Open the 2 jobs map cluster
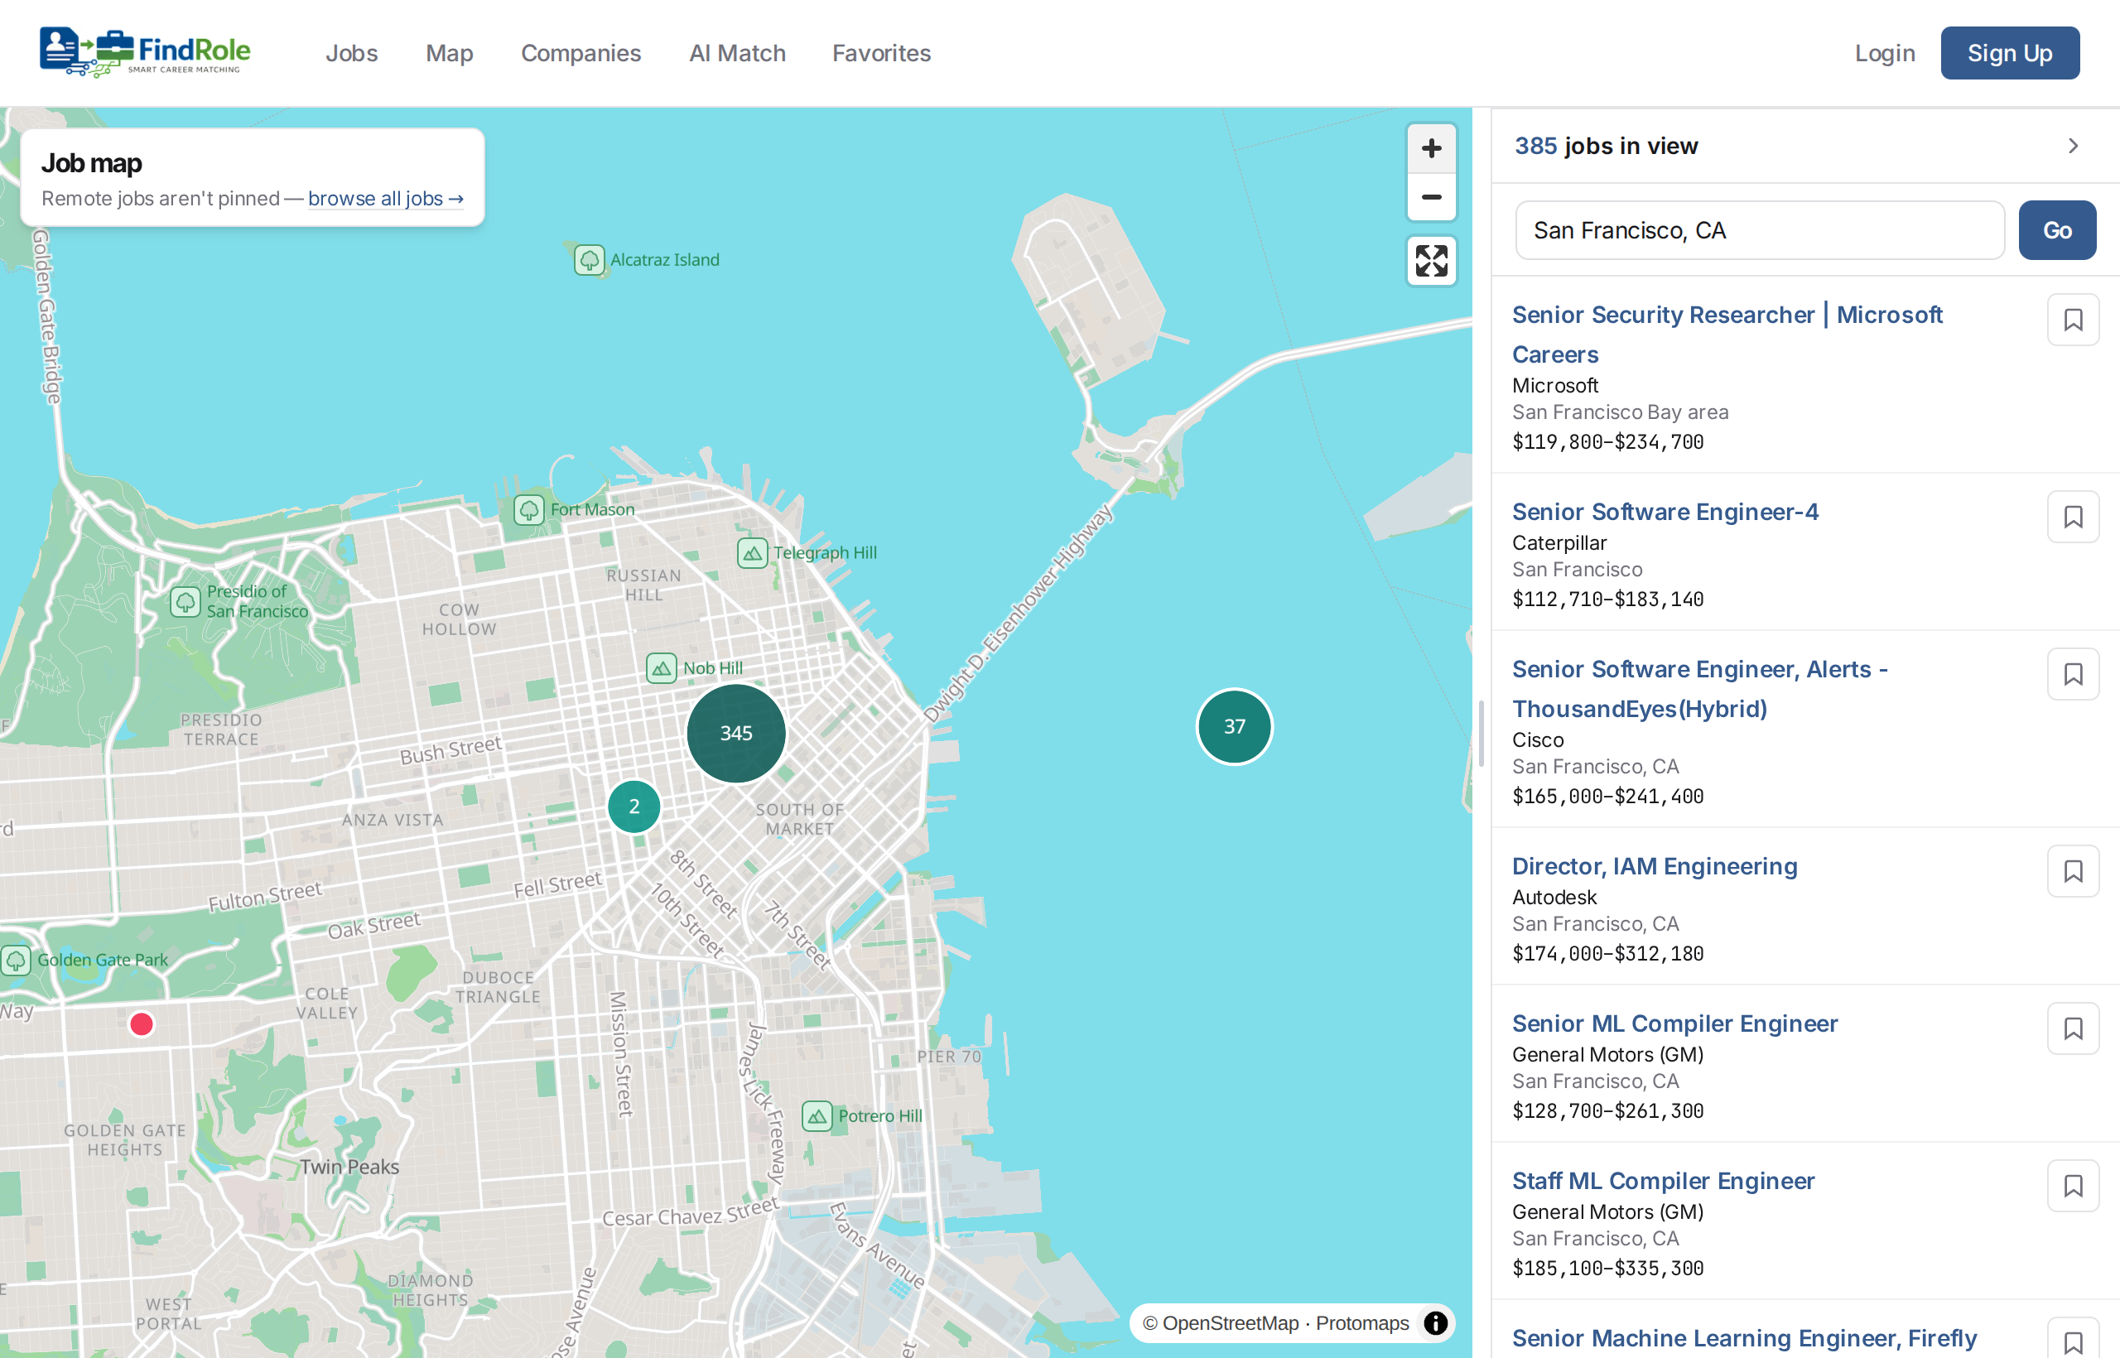The width and height of the screenshot is (2120, 1358). (634, 806)
